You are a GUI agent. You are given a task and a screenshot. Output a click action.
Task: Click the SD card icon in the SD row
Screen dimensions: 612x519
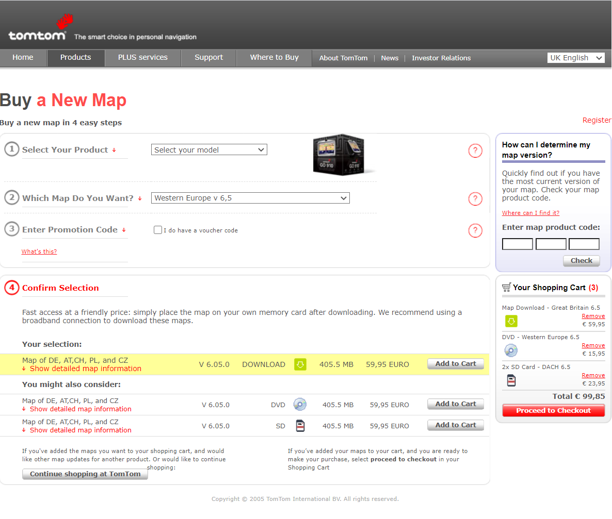(300, 426)
